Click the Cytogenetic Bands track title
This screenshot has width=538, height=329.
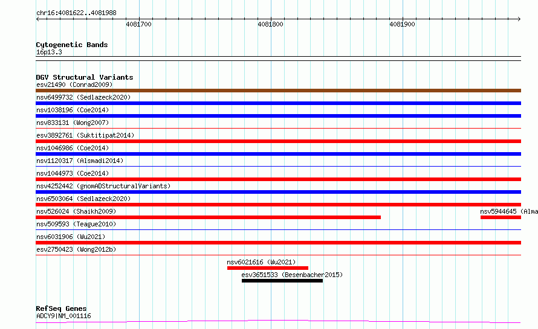72,45
